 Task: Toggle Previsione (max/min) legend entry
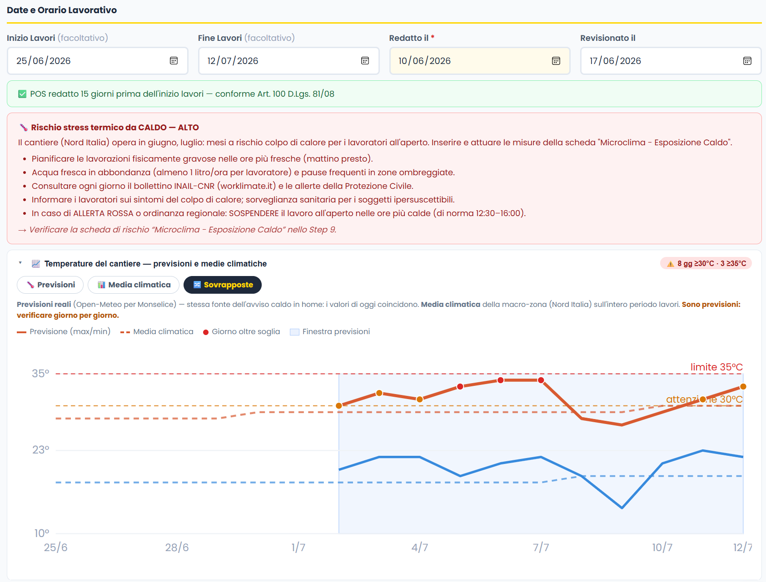(64, 331)
